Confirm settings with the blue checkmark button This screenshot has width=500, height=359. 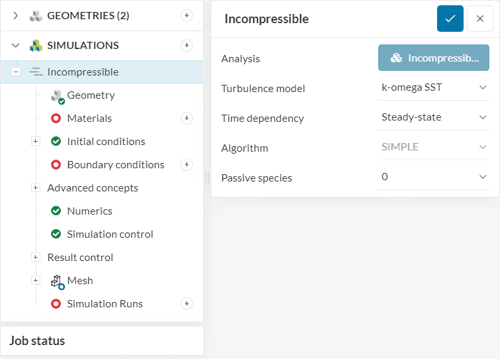click(x=450, y=19)
